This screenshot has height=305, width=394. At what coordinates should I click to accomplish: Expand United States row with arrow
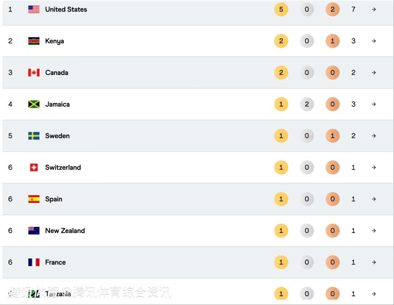coord(374,9)
